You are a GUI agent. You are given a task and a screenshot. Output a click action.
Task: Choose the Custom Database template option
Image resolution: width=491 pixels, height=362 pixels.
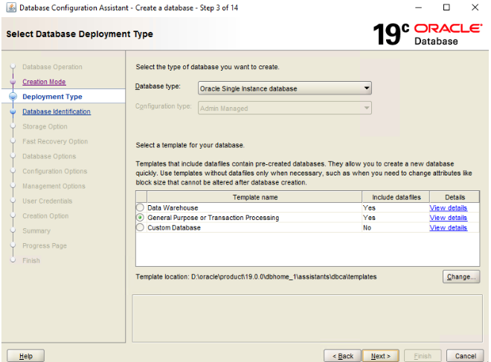pos(140,228)
